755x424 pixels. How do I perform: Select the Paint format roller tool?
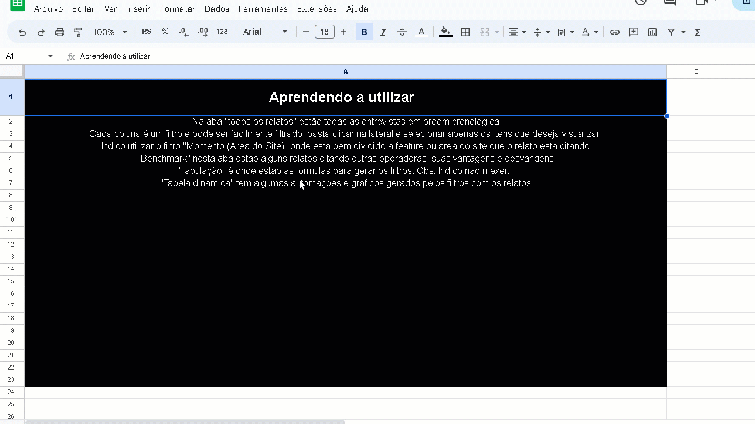(x=78, y=32)
